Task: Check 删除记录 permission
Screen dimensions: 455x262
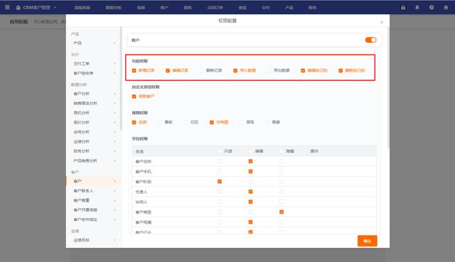Action: click(201, 70)
